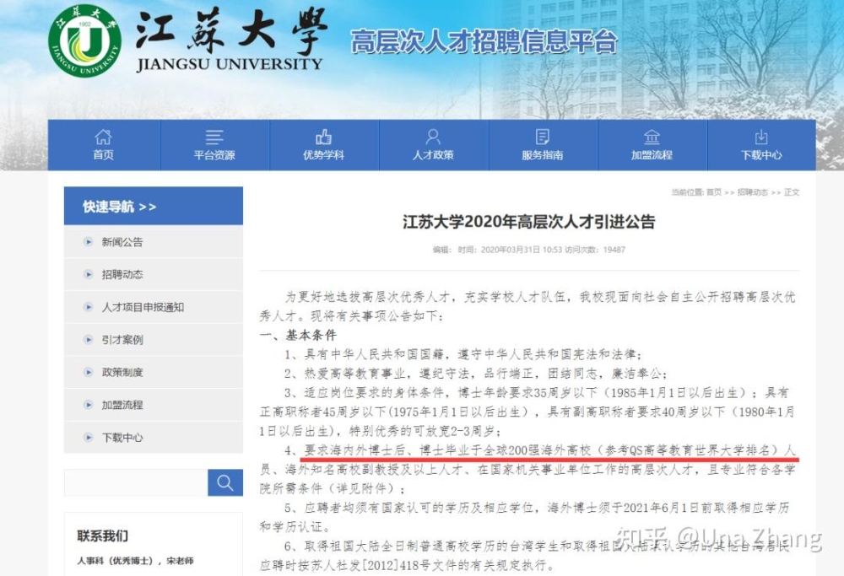
Task: Click the person icon above 人才政策
Action: point(433,137)
